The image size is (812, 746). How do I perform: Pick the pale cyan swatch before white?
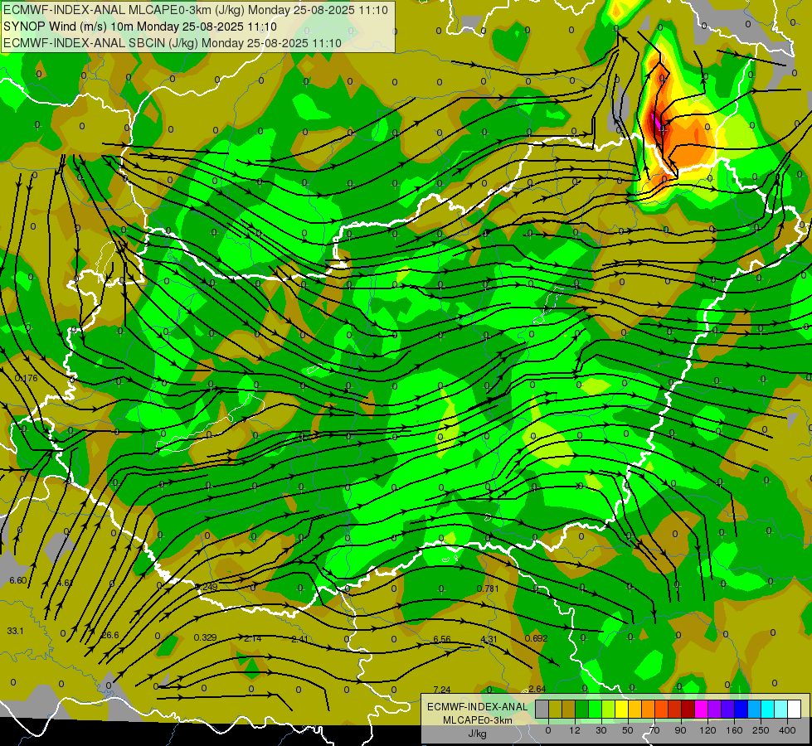point(781,710)
